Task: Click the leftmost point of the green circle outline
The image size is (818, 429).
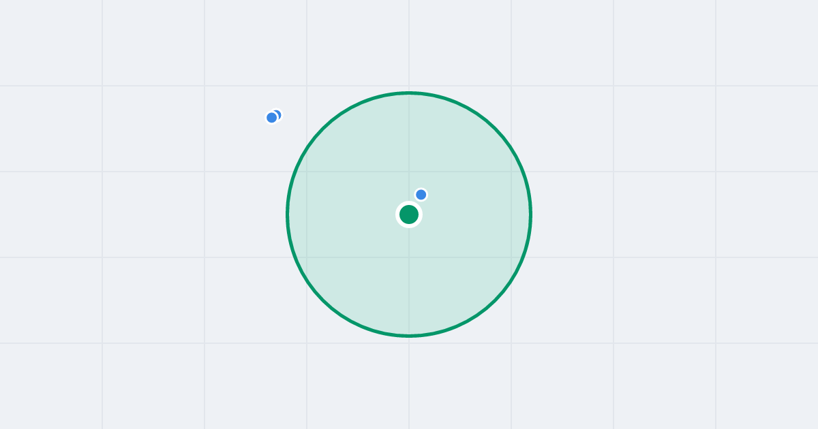Action: point(288,214)
